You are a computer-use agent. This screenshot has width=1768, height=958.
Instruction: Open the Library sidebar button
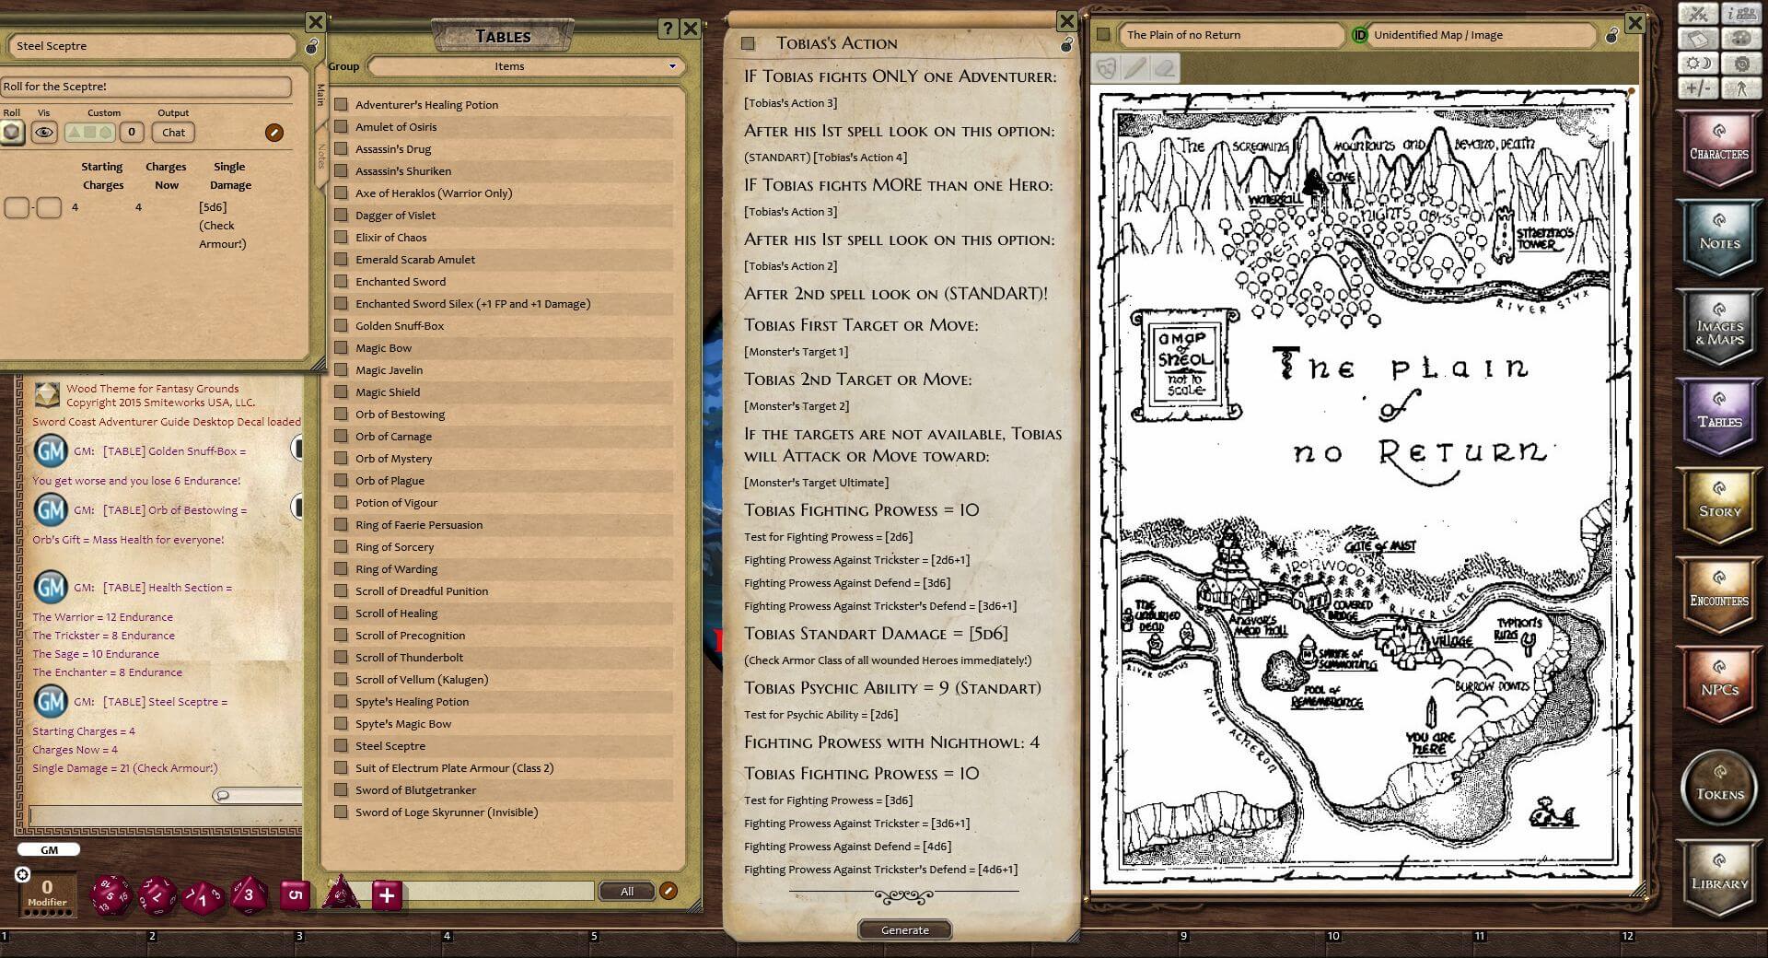1718,879
